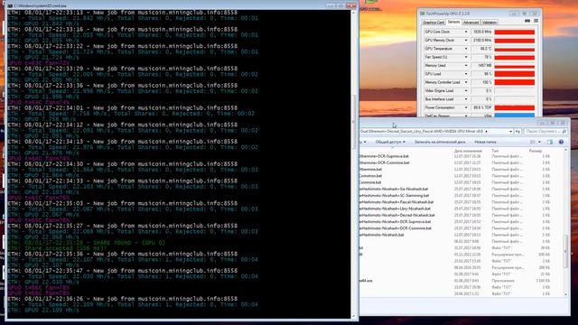Viewport: 578px width, 325px height.
Task: Select Nicehash+Pascal-Nicehash.bat file
Action: coord(396,202)
